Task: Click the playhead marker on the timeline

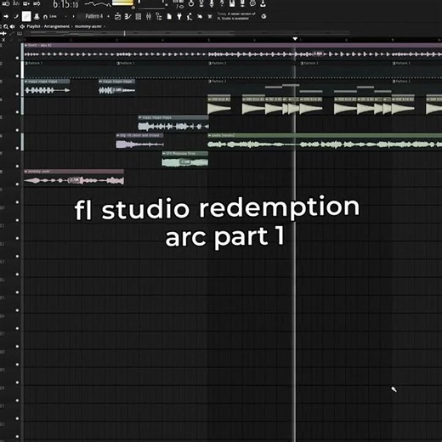Action: pyautogui.click(x=295, y=39)
